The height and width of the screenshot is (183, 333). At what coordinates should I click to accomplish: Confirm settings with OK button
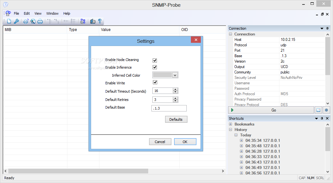pyautogui.click(x=185, y=141)
